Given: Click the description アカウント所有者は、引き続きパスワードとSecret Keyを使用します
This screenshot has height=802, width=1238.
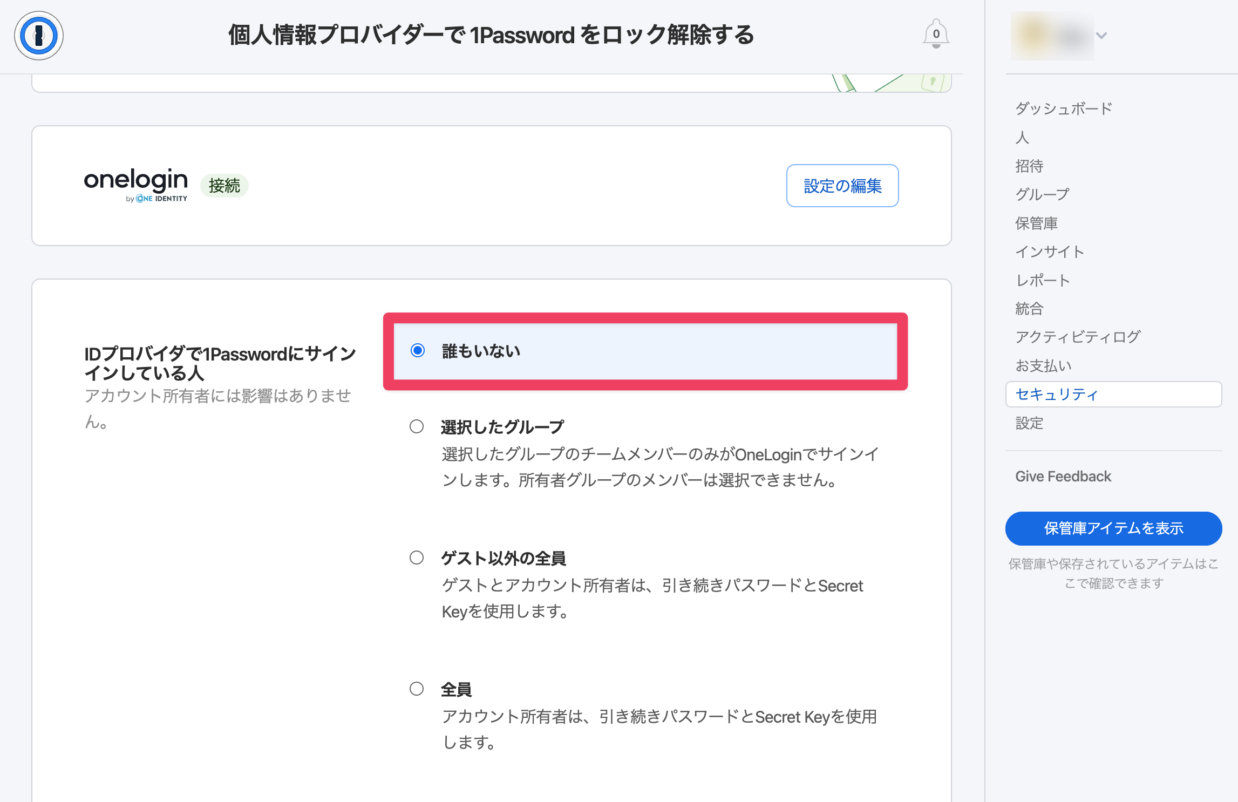Looking at the screenshot, I should tap(659, 730).
